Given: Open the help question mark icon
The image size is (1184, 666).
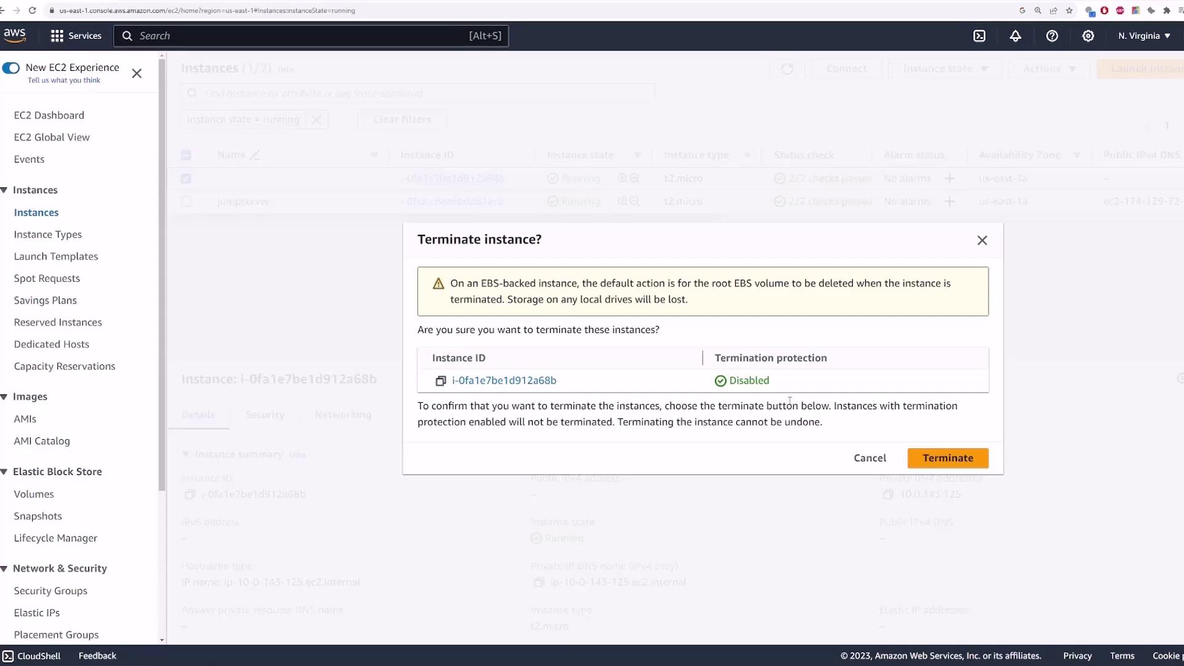Looking at the screenshot, I should coord(1052,36).
